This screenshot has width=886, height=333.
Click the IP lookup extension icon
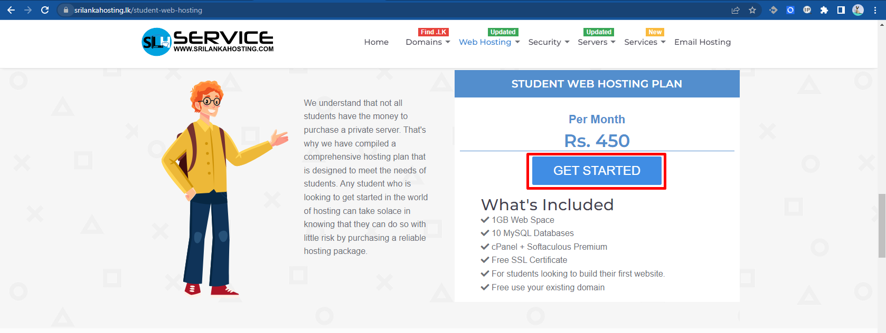pos(807,9)
